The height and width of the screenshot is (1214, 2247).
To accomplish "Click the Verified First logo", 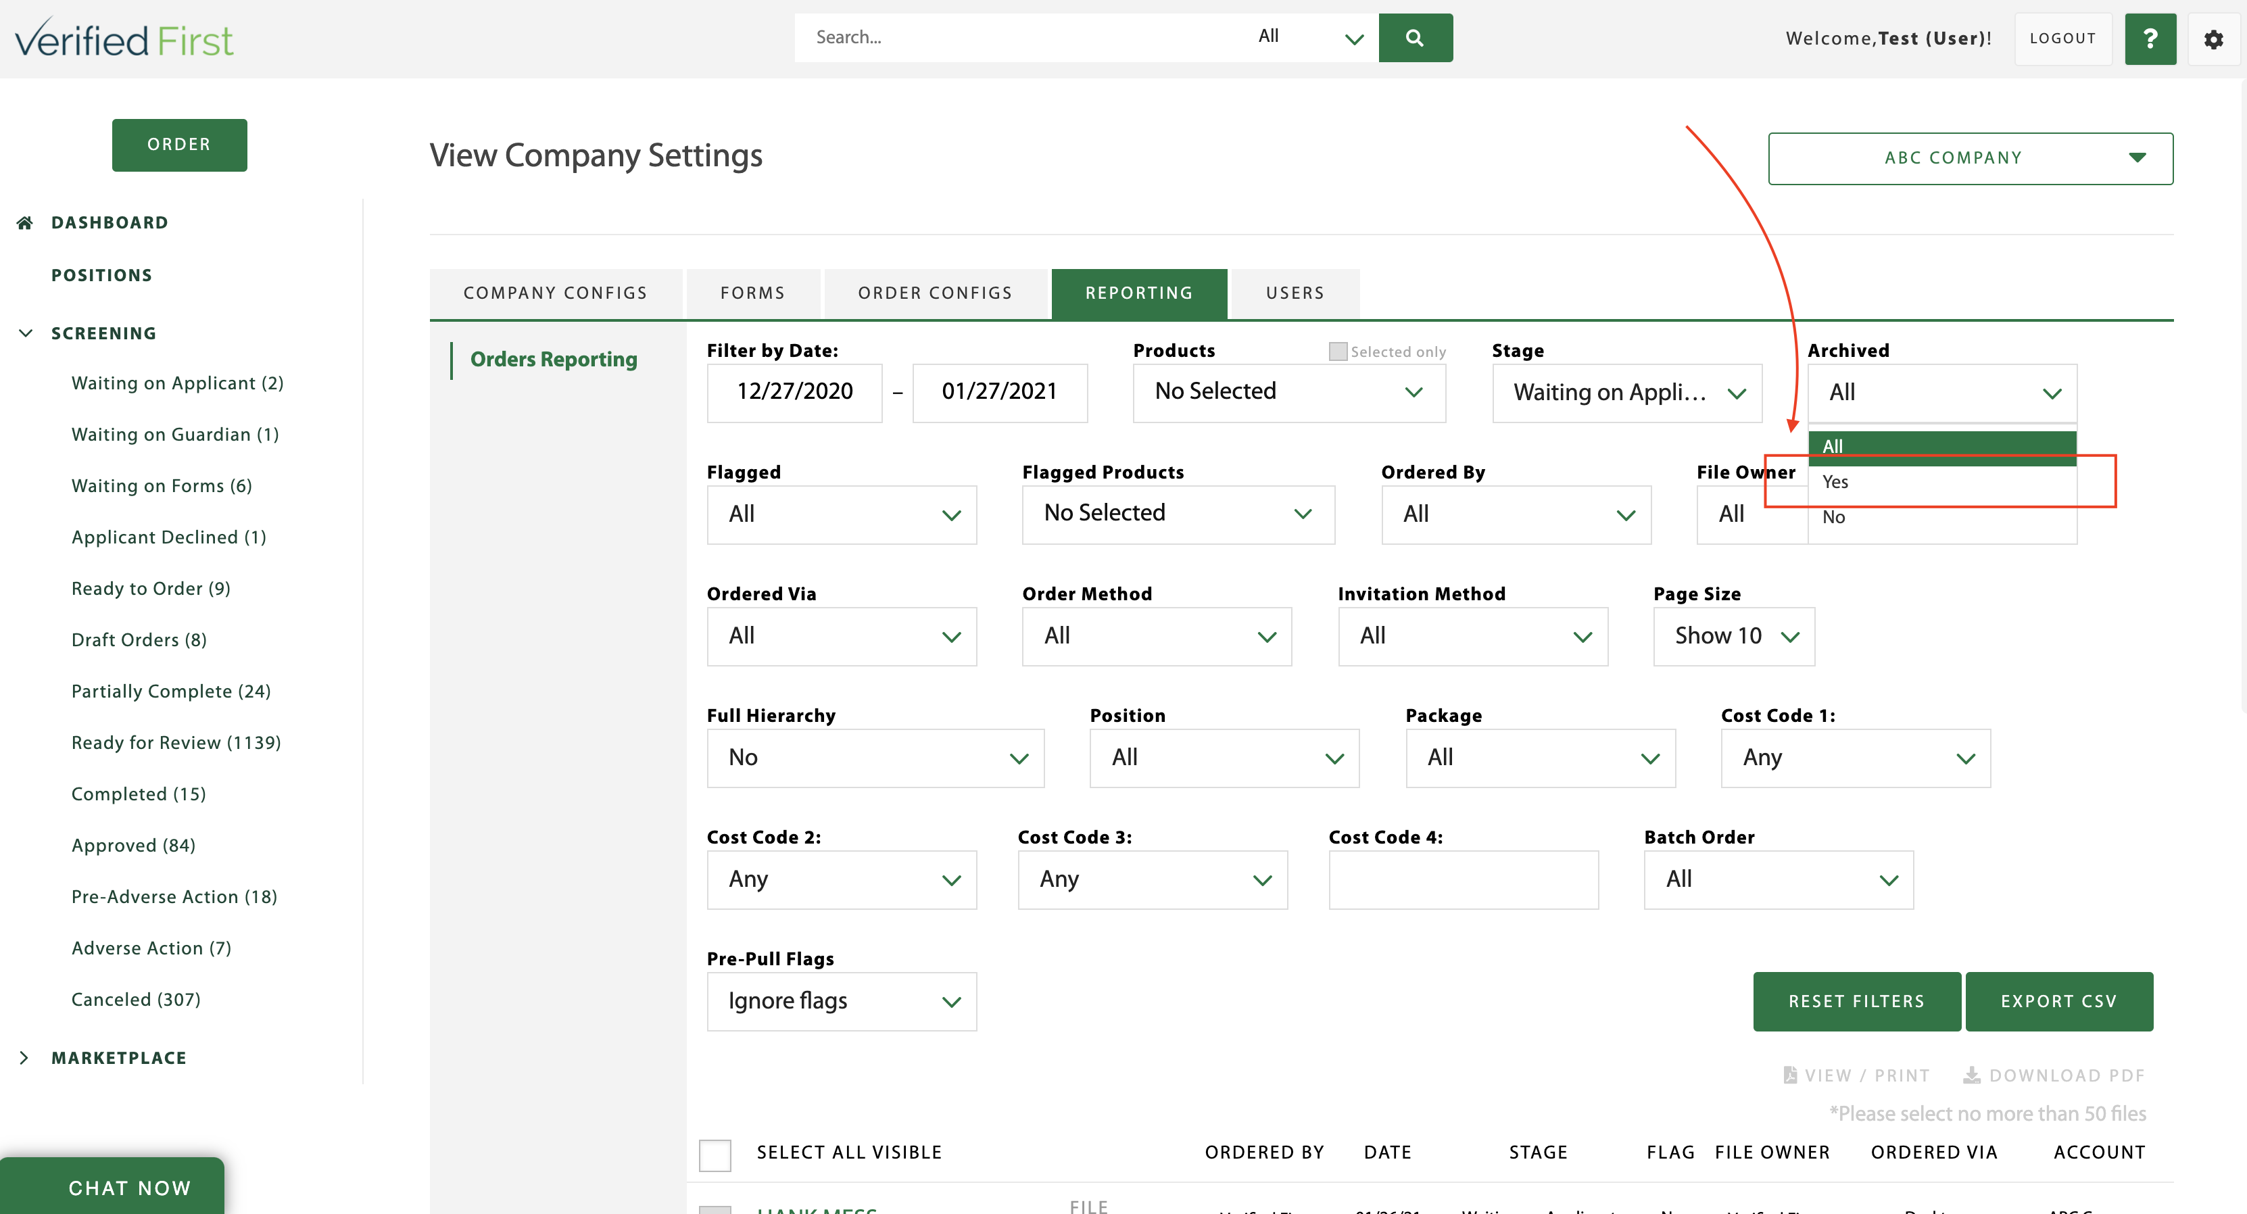I will tap(124, 39).
